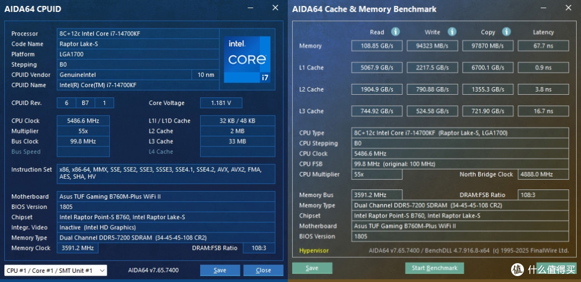
Task: Close the AIDA64 CPUID window
Action: pos(275,8)
